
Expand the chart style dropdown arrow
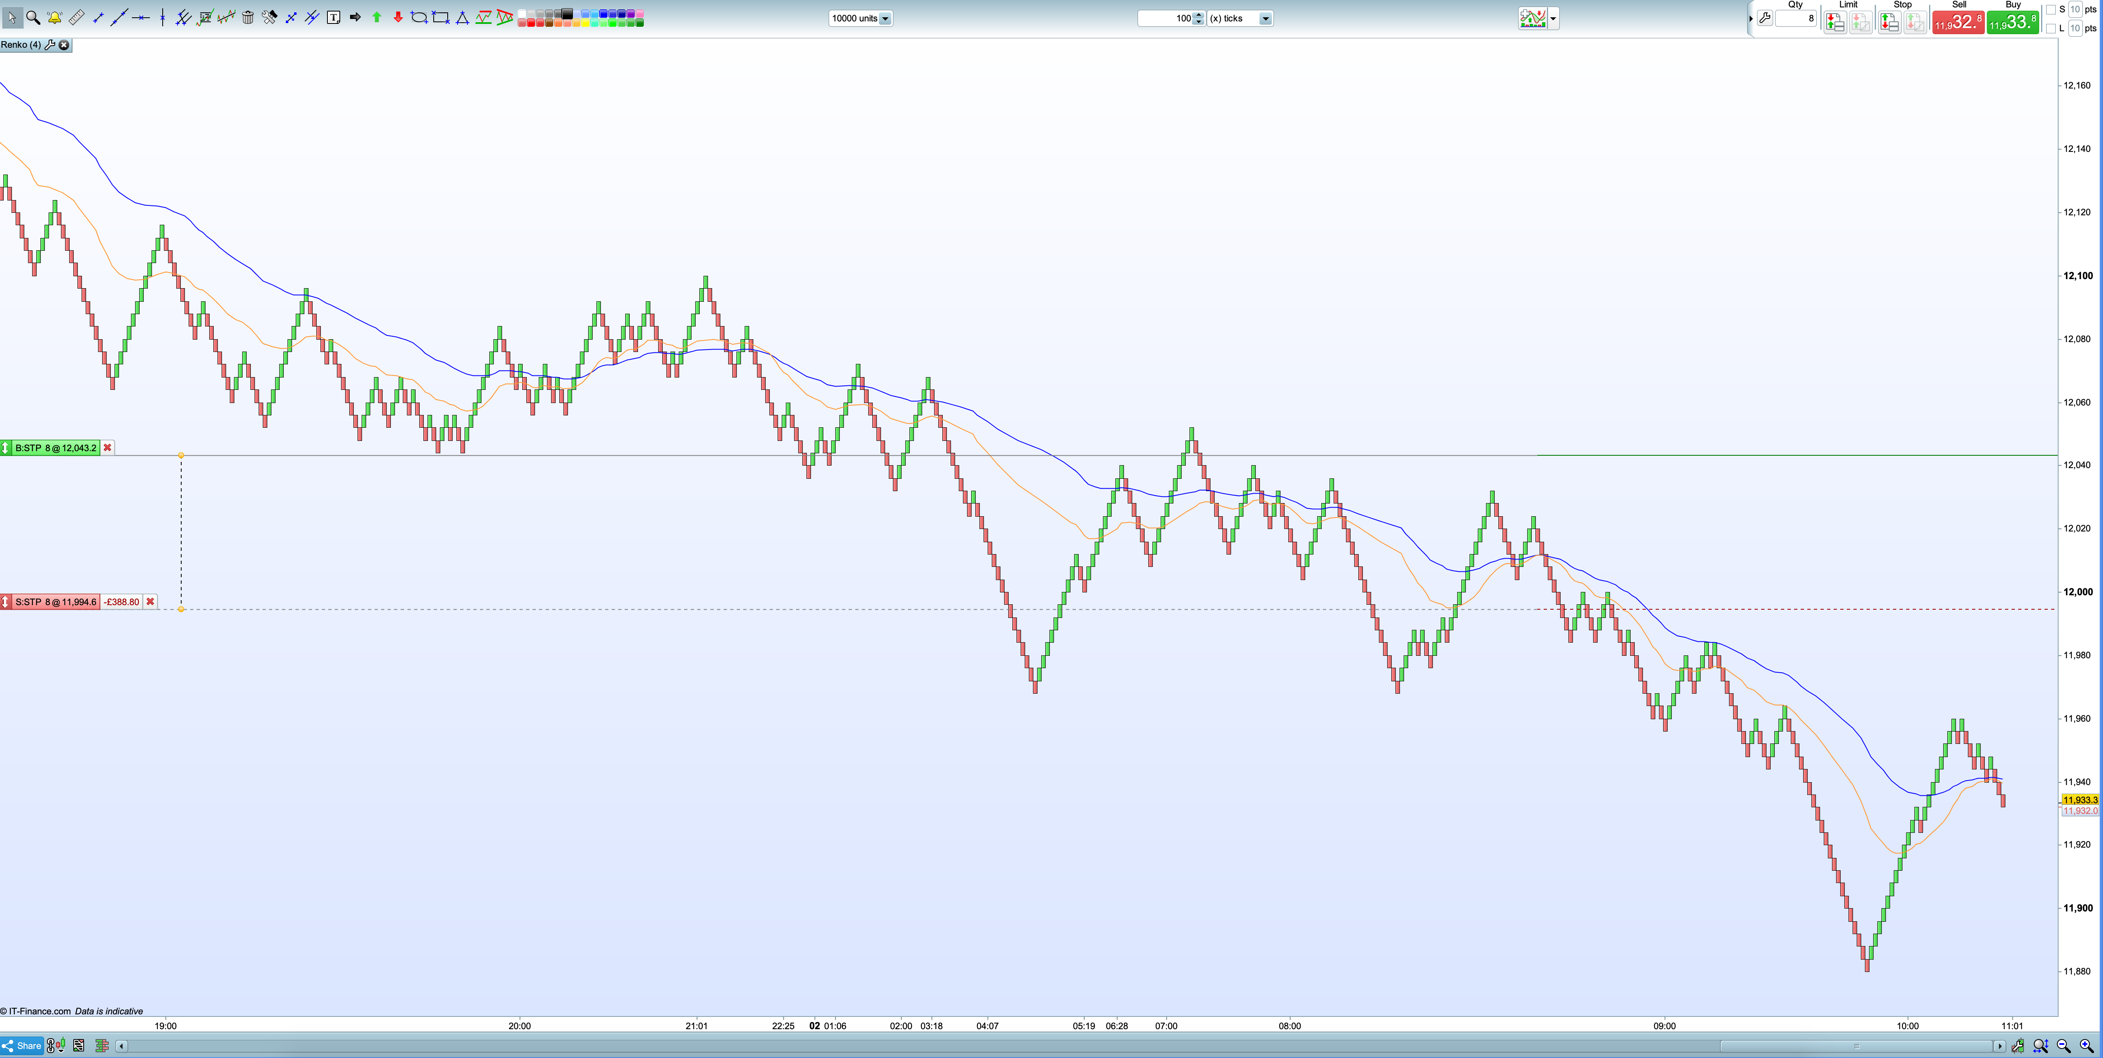pyautogui.click(x=1553, y=18)
